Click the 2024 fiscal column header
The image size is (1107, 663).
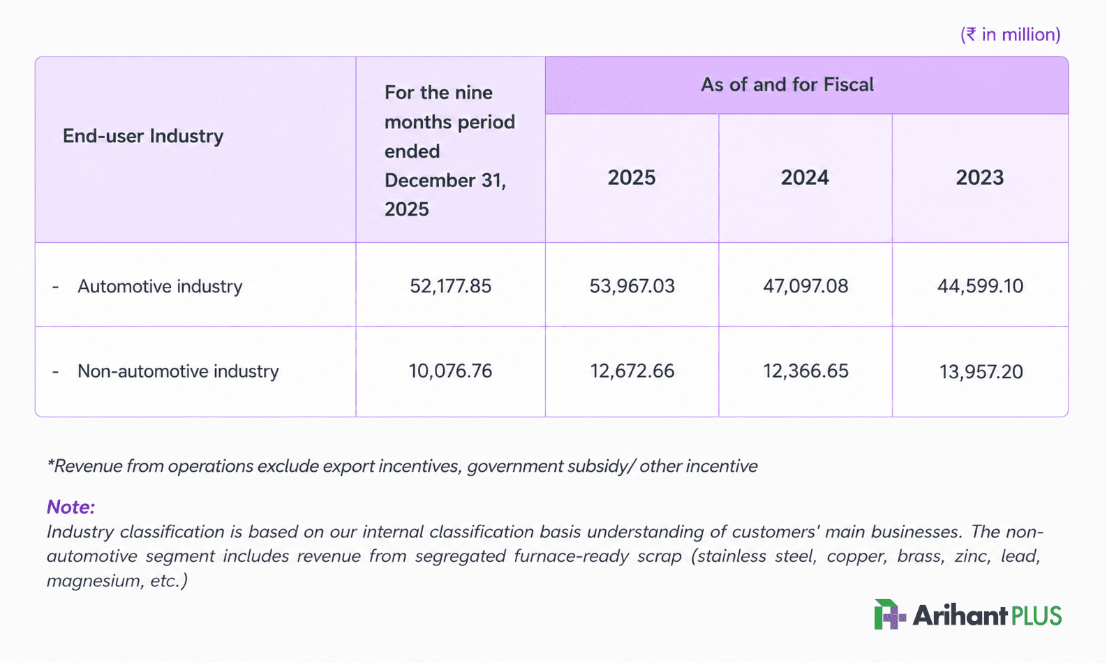click(805, 178)
